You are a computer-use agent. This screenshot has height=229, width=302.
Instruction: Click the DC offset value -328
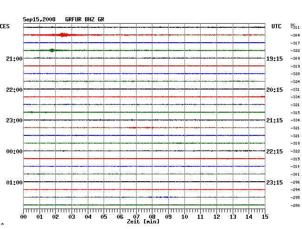(295, 74)
